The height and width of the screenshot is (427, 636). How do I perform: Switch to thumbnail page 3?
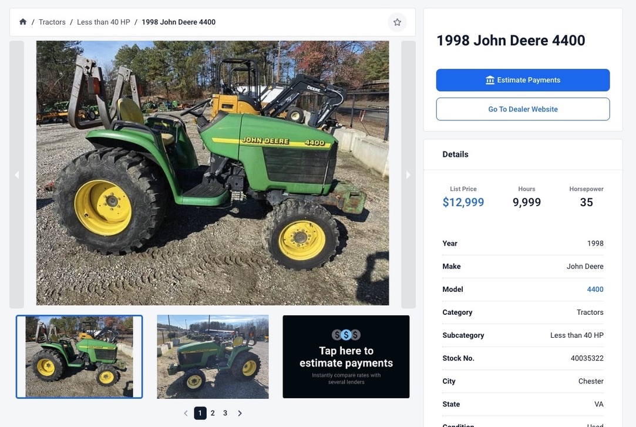225,413
